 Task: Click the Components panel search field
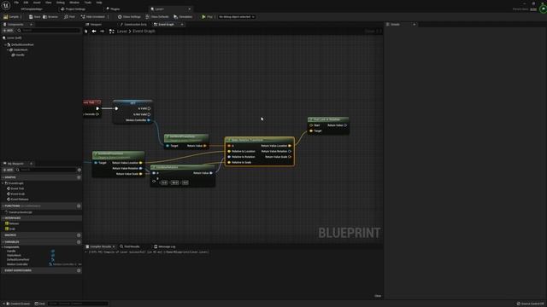49,31
